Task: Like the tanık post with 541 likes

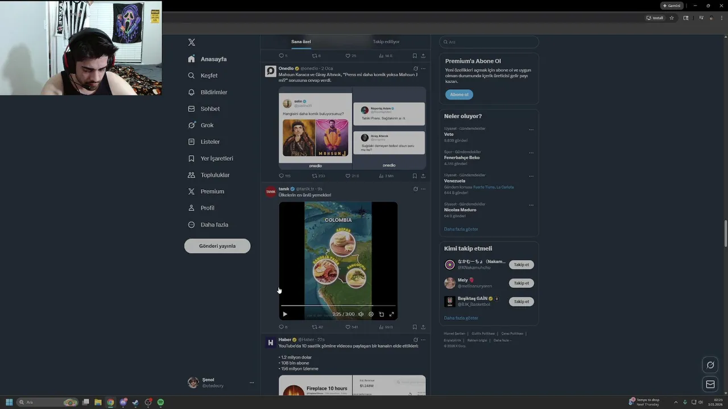Action: [352, 327]
